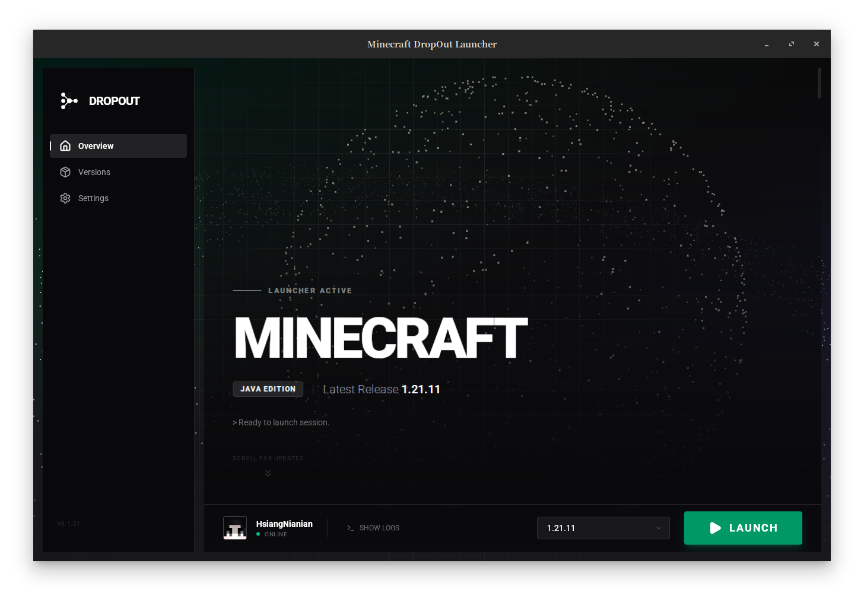Click the JAVA EDITION badge
This screenshot has width=864, height=598.
(268, 389)
